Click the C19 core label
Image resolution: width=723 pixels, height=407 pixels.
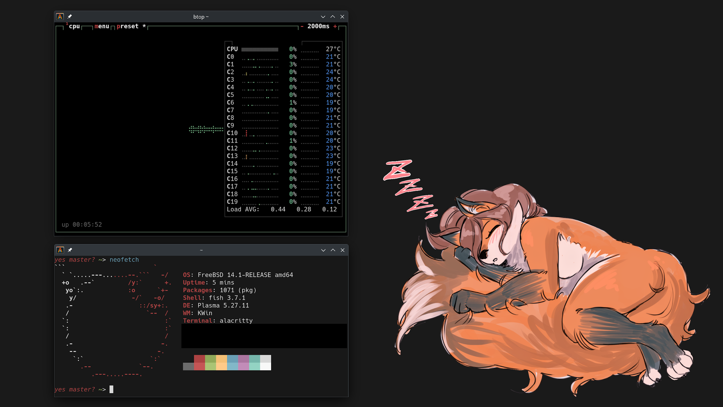tap(232, 202)
